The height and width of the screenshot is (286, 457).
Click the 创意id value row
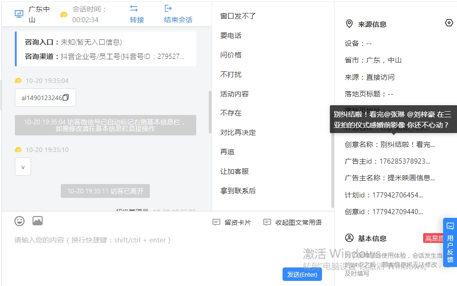tap(384, 212)
